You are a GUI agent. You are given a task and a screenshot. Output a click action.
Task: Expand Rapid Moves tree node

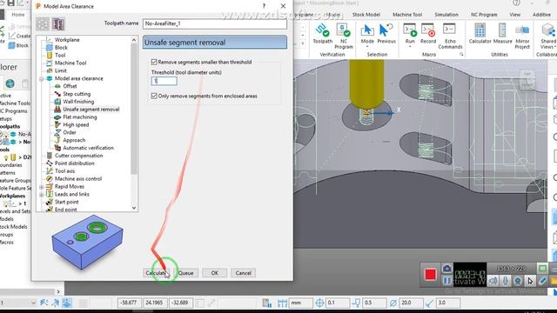point(42,187)
